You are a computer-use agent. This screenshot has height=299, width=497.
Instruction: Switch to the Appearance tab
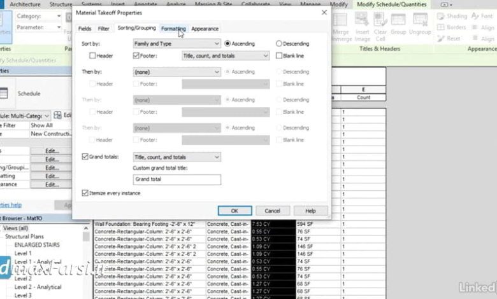205,29
